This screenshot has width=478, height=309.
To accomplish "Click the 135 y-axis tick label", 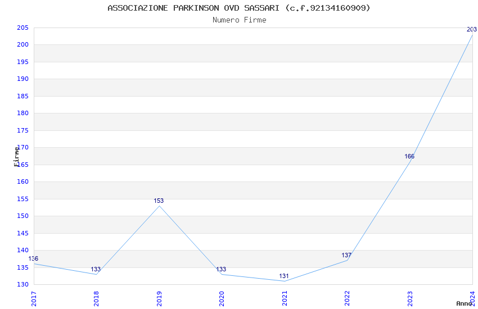I will pos(23,267).
